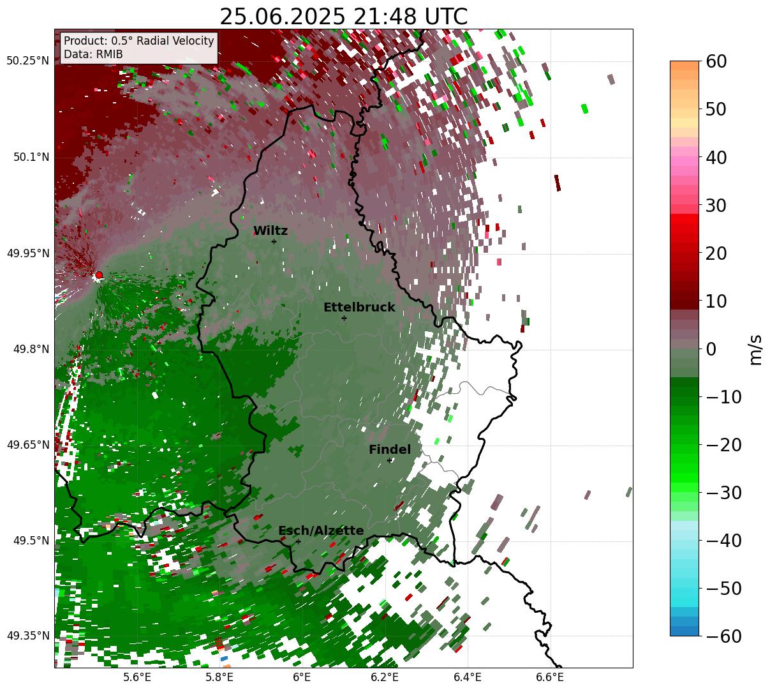Click the 50.1°N latitude label

pyautogui.click(x=31, y=157)
